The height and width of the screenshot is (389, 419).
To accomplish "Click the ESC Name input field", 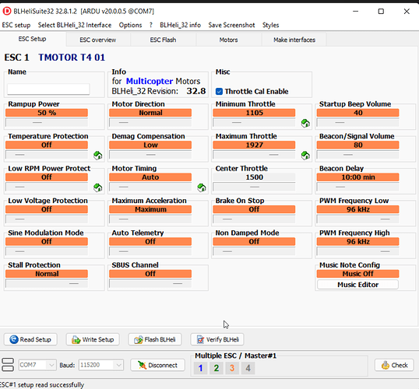I will point(48,89).
